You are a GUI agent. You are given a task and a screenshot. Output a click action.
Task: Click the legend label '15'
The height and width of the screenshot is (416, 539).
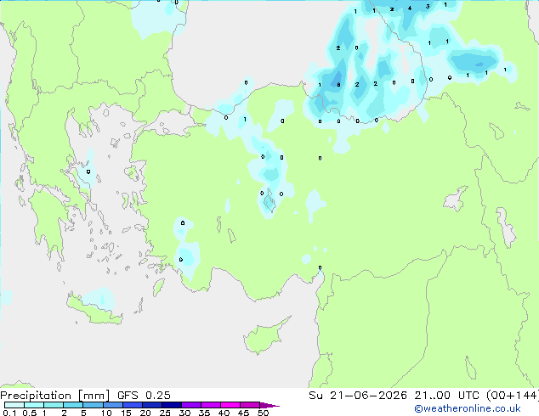coord(126,413)
